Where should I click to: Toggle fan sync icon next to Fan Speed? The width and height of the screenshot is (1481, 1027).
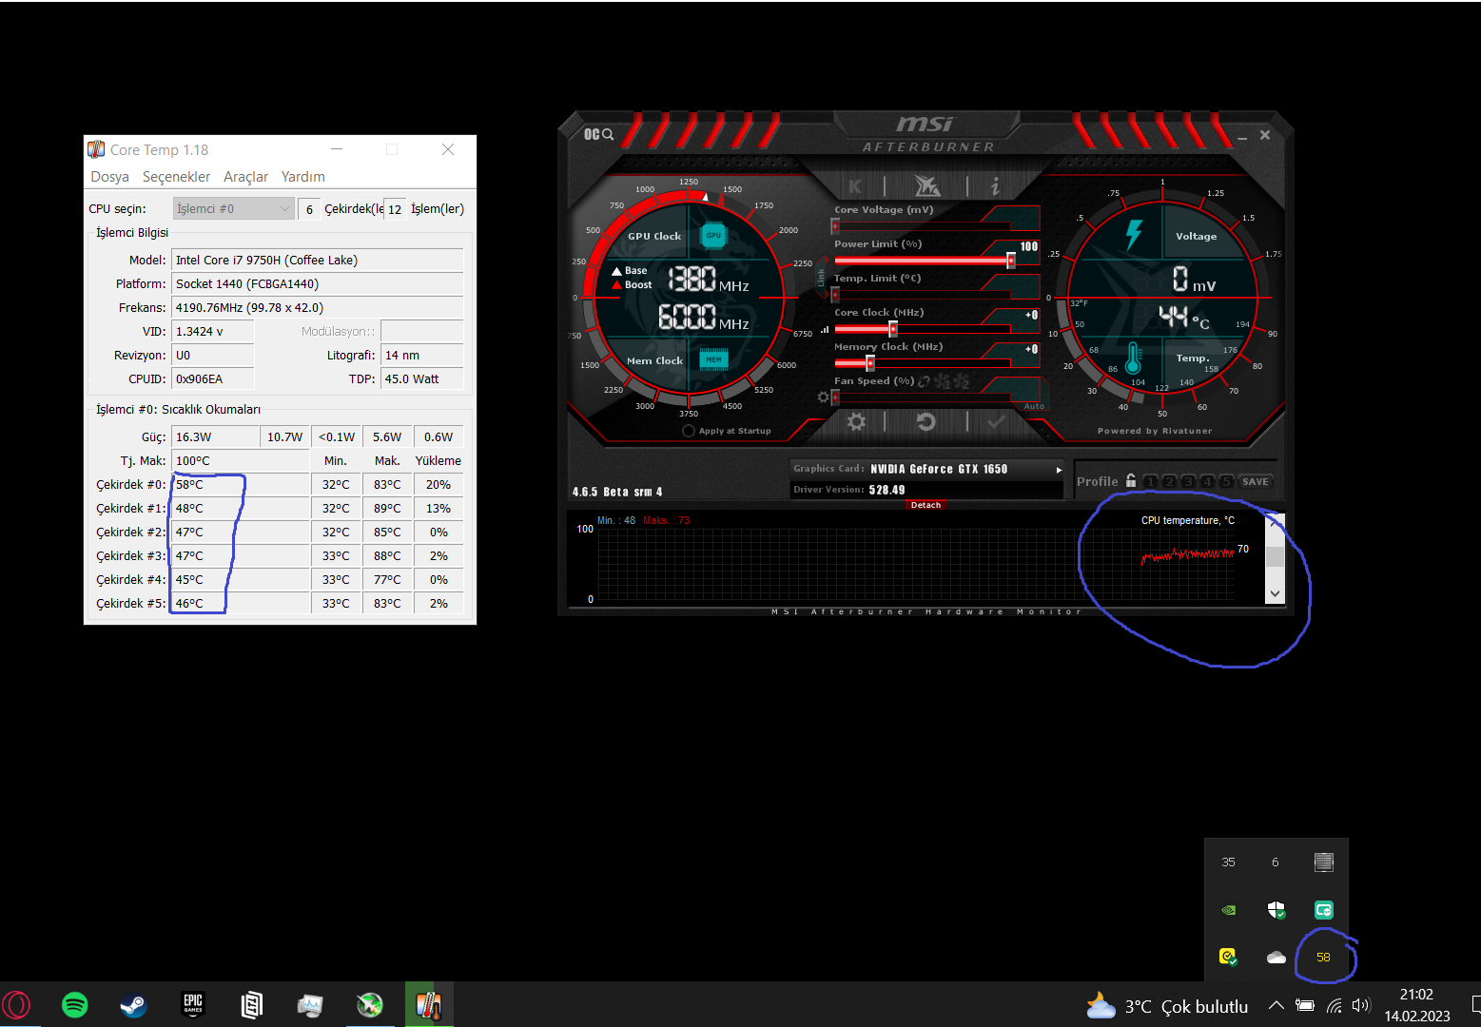tap(924, 381)
